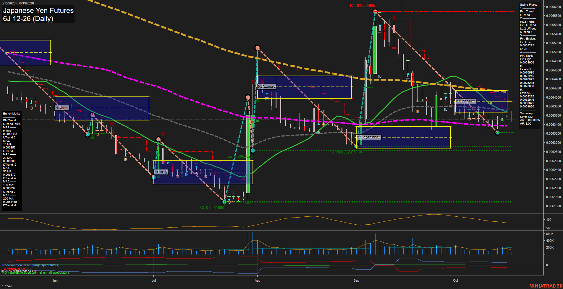Click the S1: 0.0062915 support label
The image size is (563, 289).
(x=344, y=152)
